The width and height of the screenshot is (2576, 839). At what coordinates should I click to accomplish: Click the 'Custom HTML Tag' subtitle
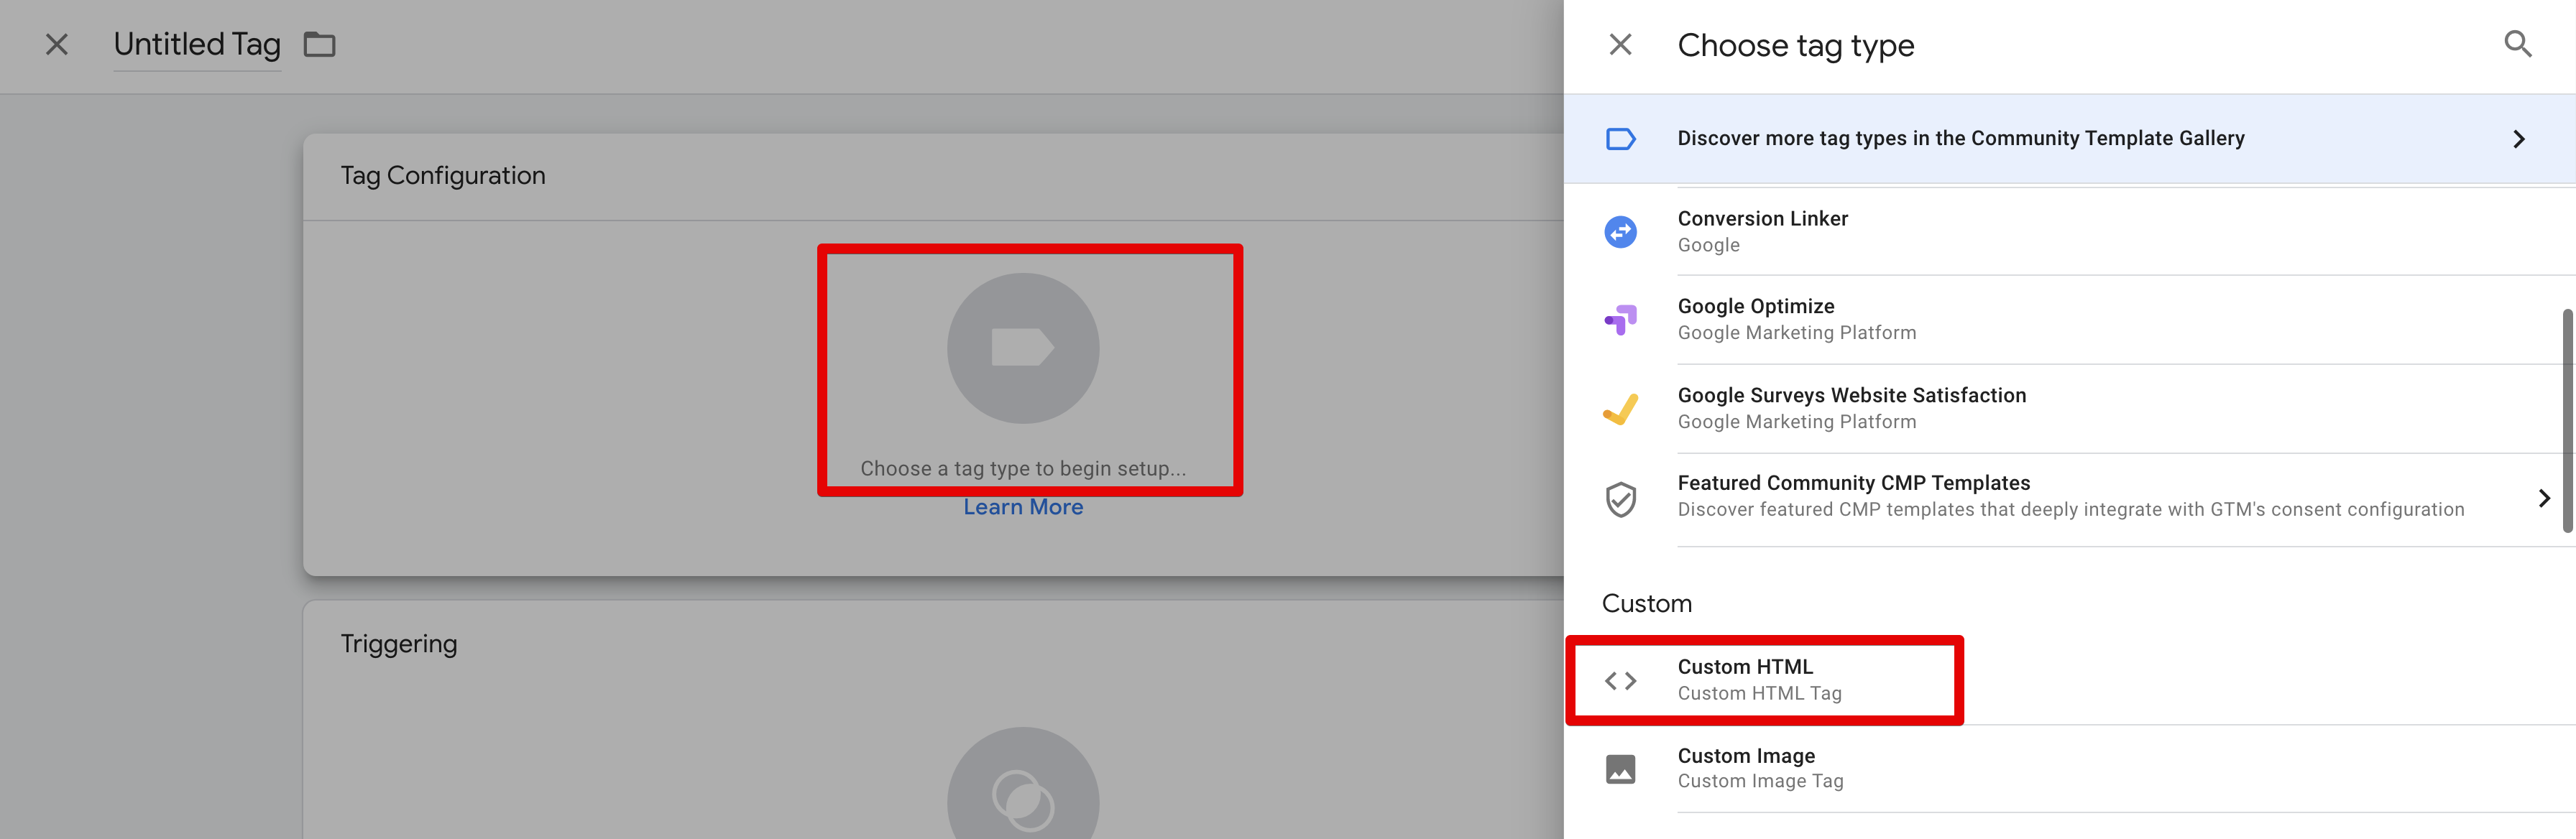point(1759,693)
